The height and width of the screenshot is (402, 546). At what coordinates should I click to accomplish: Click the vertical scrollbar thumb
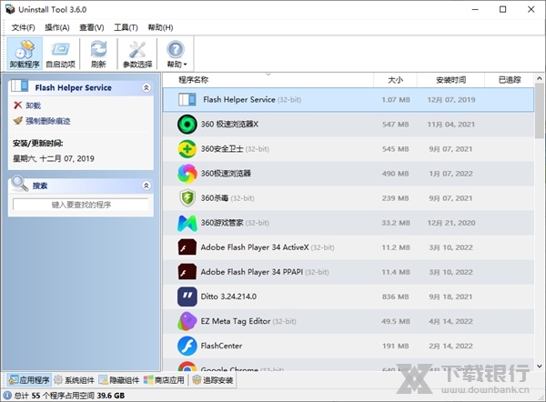[x=540, y=111]
